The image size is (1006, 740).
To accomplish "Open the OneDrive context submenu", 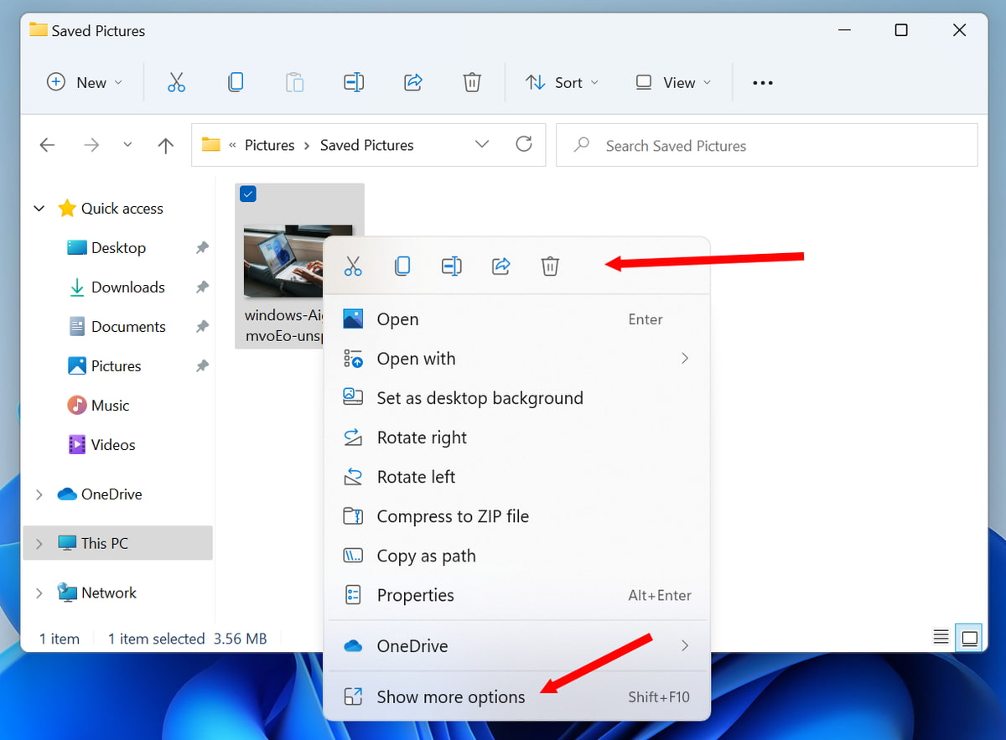I will [x=516, y=646].
